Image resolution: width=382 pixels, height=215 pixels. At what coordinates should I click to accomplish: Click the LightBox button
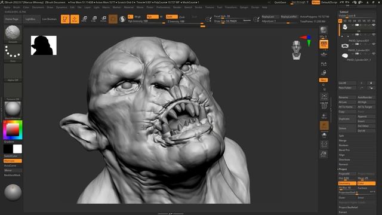(30, 19)
